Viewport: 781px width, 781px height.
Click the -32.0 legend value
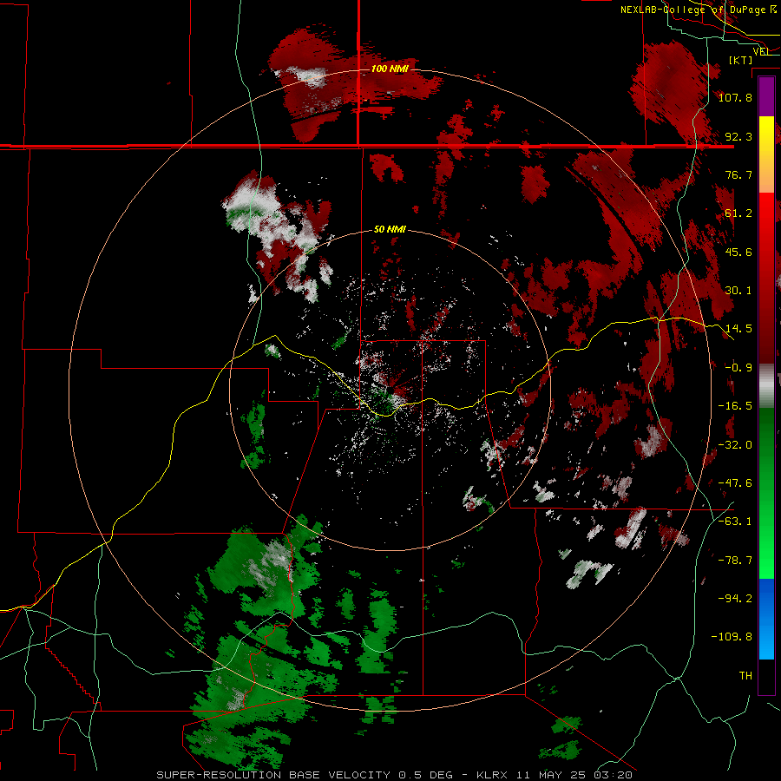click(x=735, y=445)
